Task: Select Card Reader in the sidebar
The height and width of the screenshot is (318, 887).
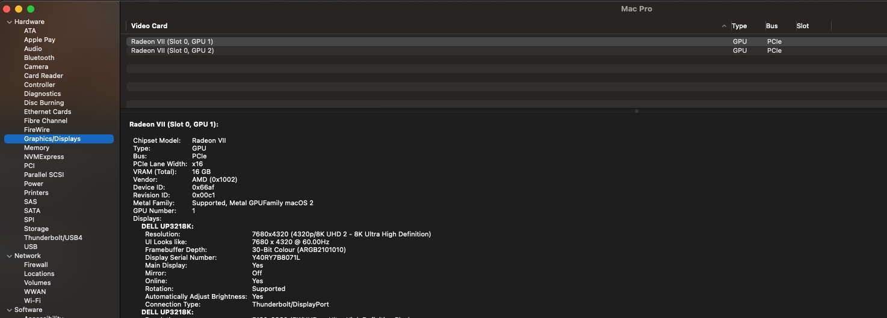Action: [x=43, y=76]
